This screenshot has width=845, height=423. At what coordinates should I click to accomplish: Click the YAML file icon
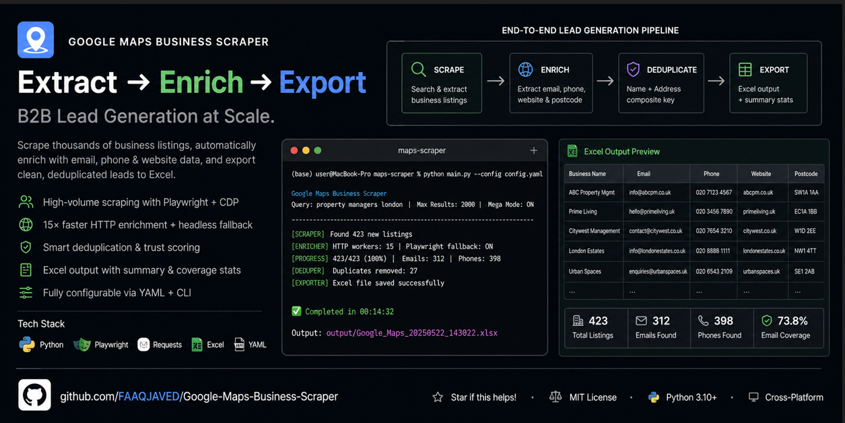pyautogui.click(x=239, y=344)
